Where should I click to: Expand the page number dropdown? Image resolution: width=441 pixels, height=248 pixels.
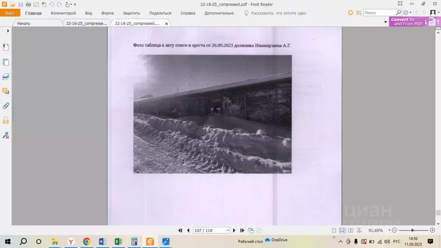[x=227, y=231]
